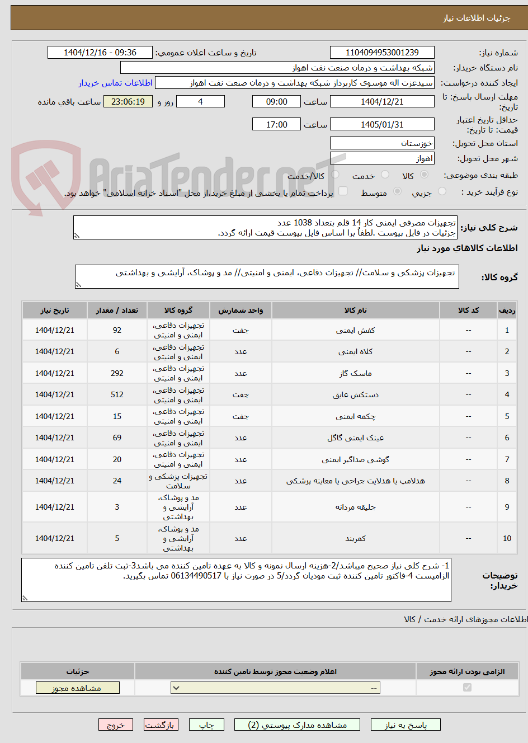Select the گوشی صداگیر ایمنی row name
528x743 pixels.
coord(355,459)
